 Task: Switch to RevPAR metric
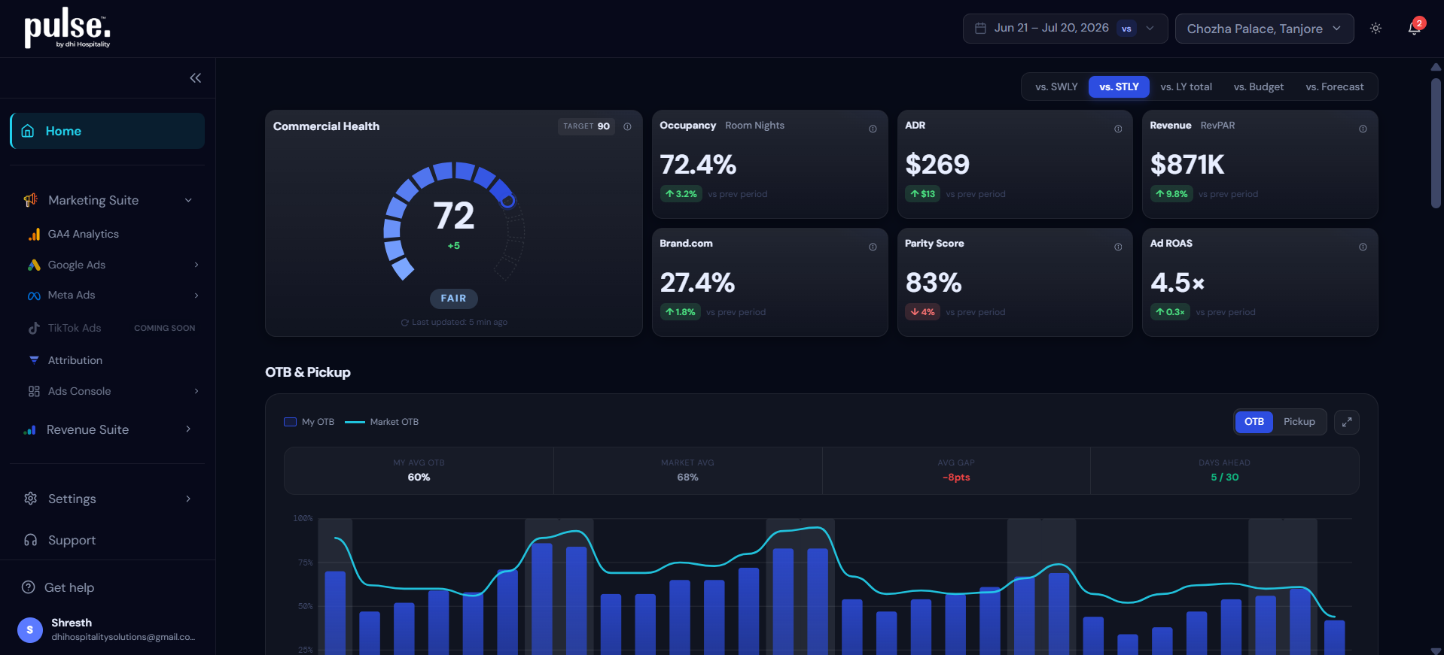pyautogui.click(x=1217, y=126)
